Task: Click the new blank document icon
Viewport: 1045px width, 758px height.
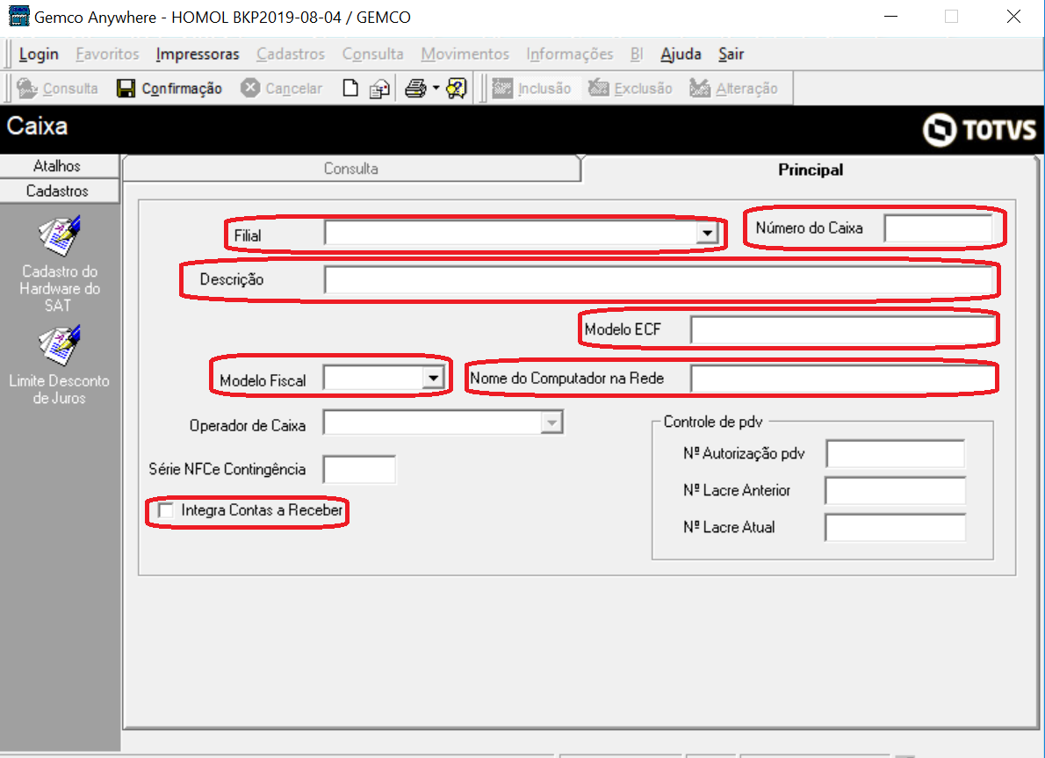Action: 350,88
